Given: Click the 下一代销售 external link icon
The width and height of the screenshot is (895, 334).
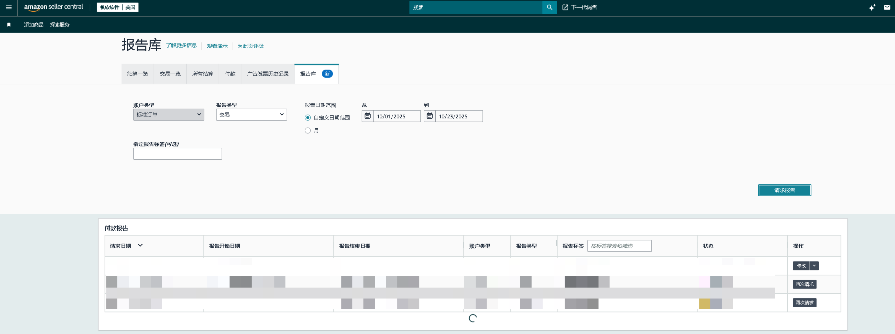Looking at the screenshot, I should [565, 7].
